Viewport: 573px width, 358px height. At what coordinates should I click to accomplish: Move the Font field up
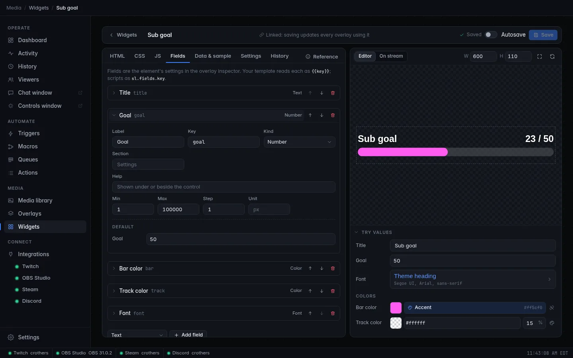pos(310,313)
